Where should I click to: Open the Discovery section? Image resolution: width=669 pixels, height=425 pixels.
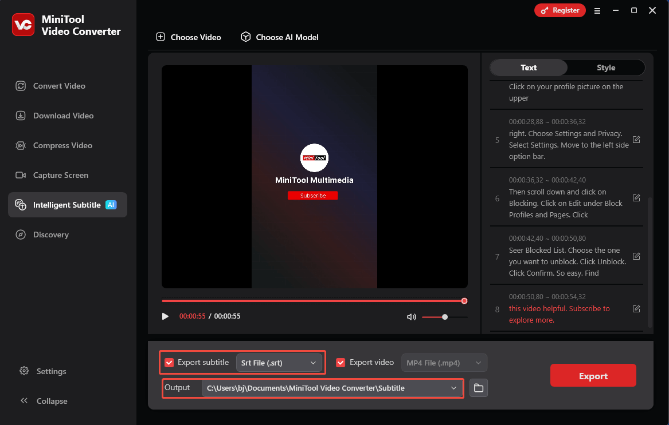[42, 235]
